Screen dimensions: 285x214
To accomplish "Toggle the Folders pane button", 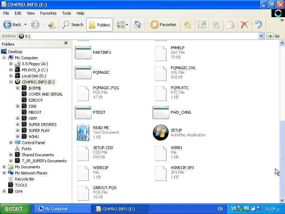I will pyautogui.click(x=99, y=25).
